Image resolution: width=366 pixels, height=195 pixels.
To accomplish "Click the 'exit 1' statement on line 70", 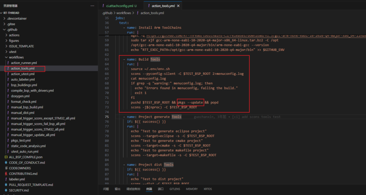I will [141, 93].
